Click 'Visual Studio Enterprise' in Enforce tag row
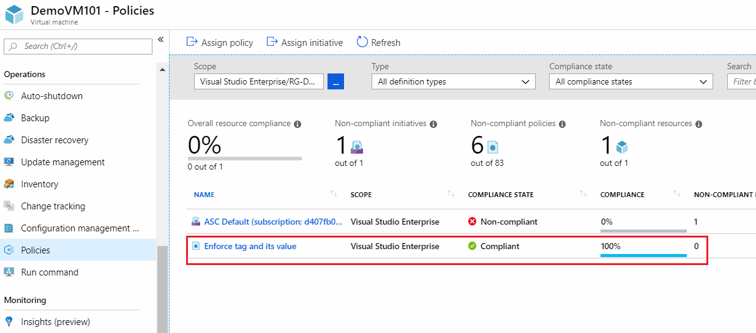This screenshot has height=333, width=756. (395, 246)
